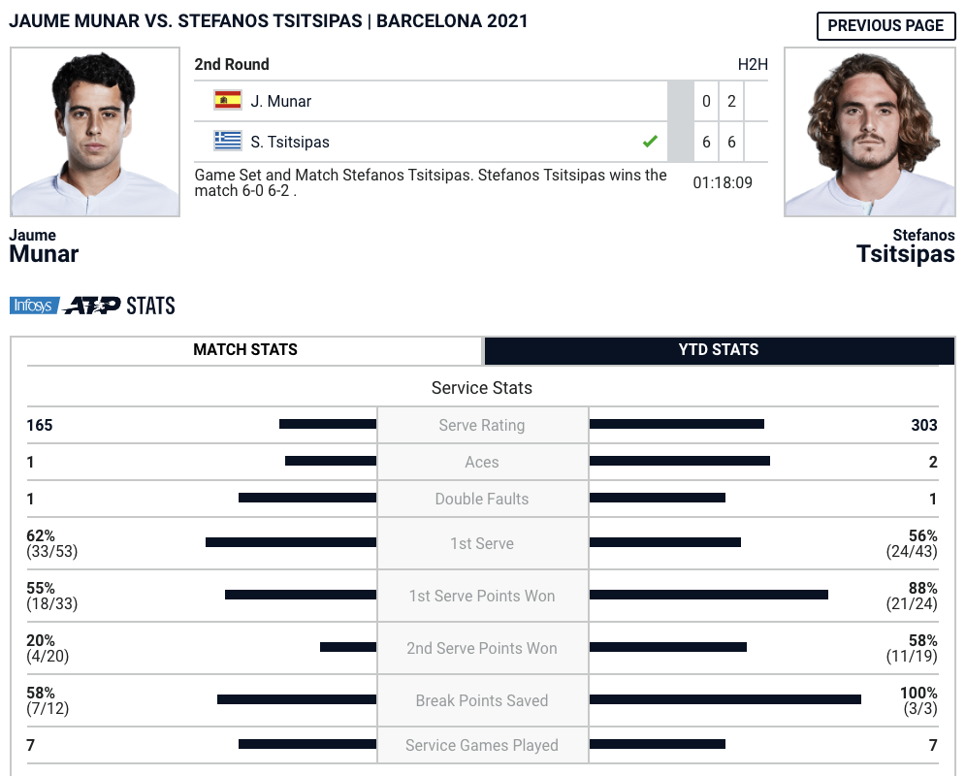Click the Greece flag icon
The height and width of the screenshot is (776, 966).
(x=227, y=141)
